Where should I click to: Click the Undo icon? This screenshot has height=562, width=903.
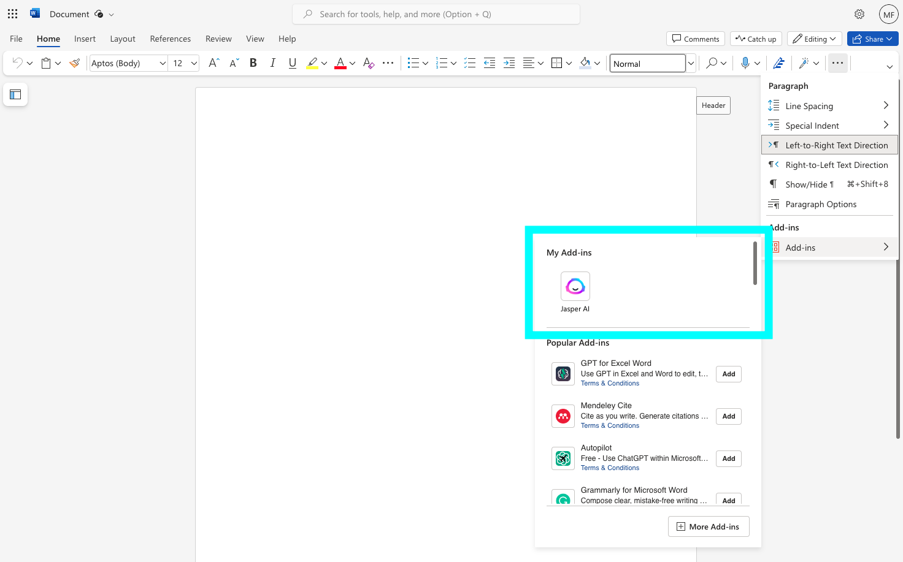17,63
